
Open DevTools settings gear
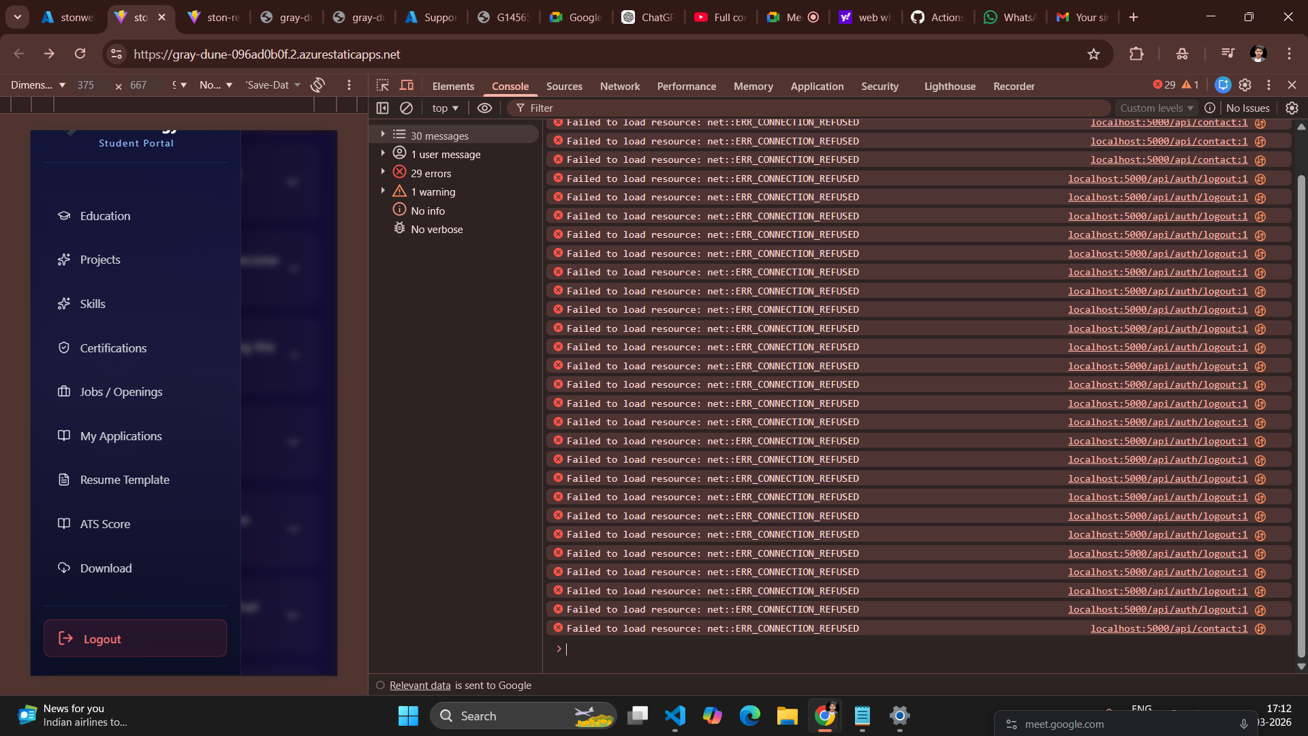[x=1246, y=85]
